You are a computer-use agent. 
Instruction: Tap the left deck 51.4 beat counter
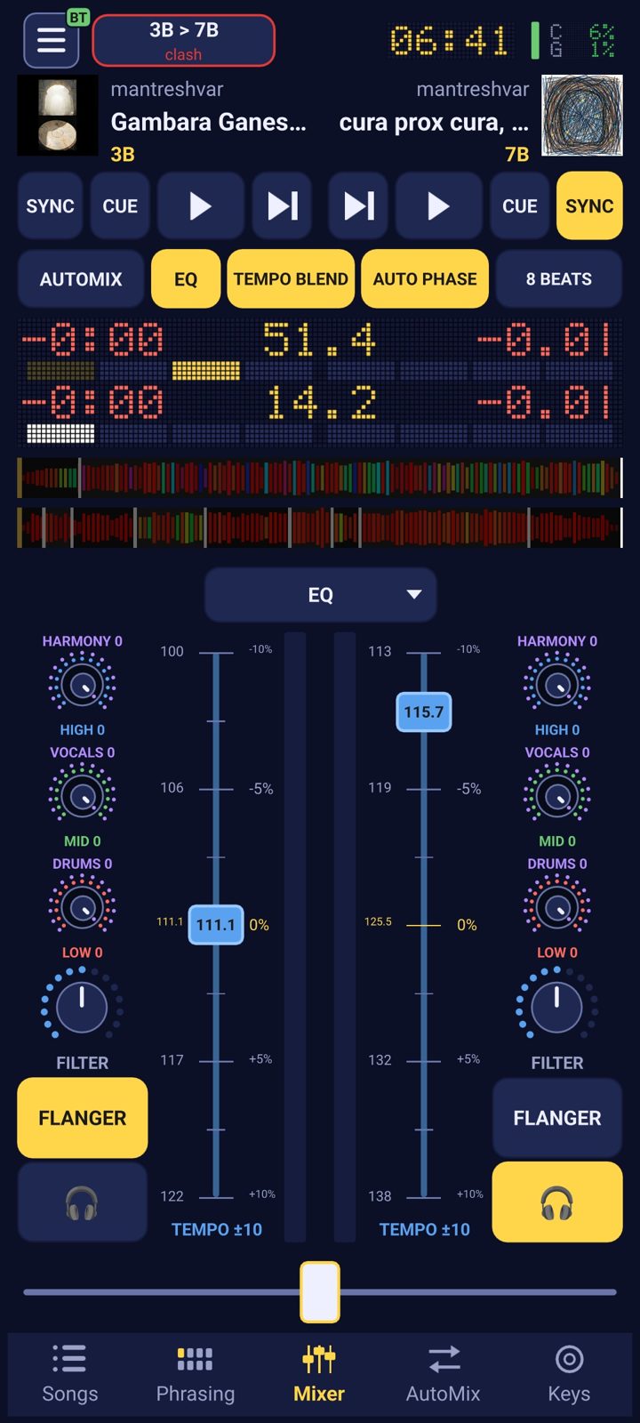click(320, 340)
